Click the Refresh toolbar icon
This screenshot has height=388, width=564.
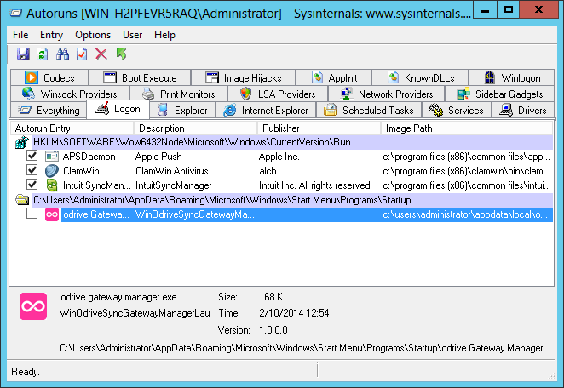click(43, 54)
